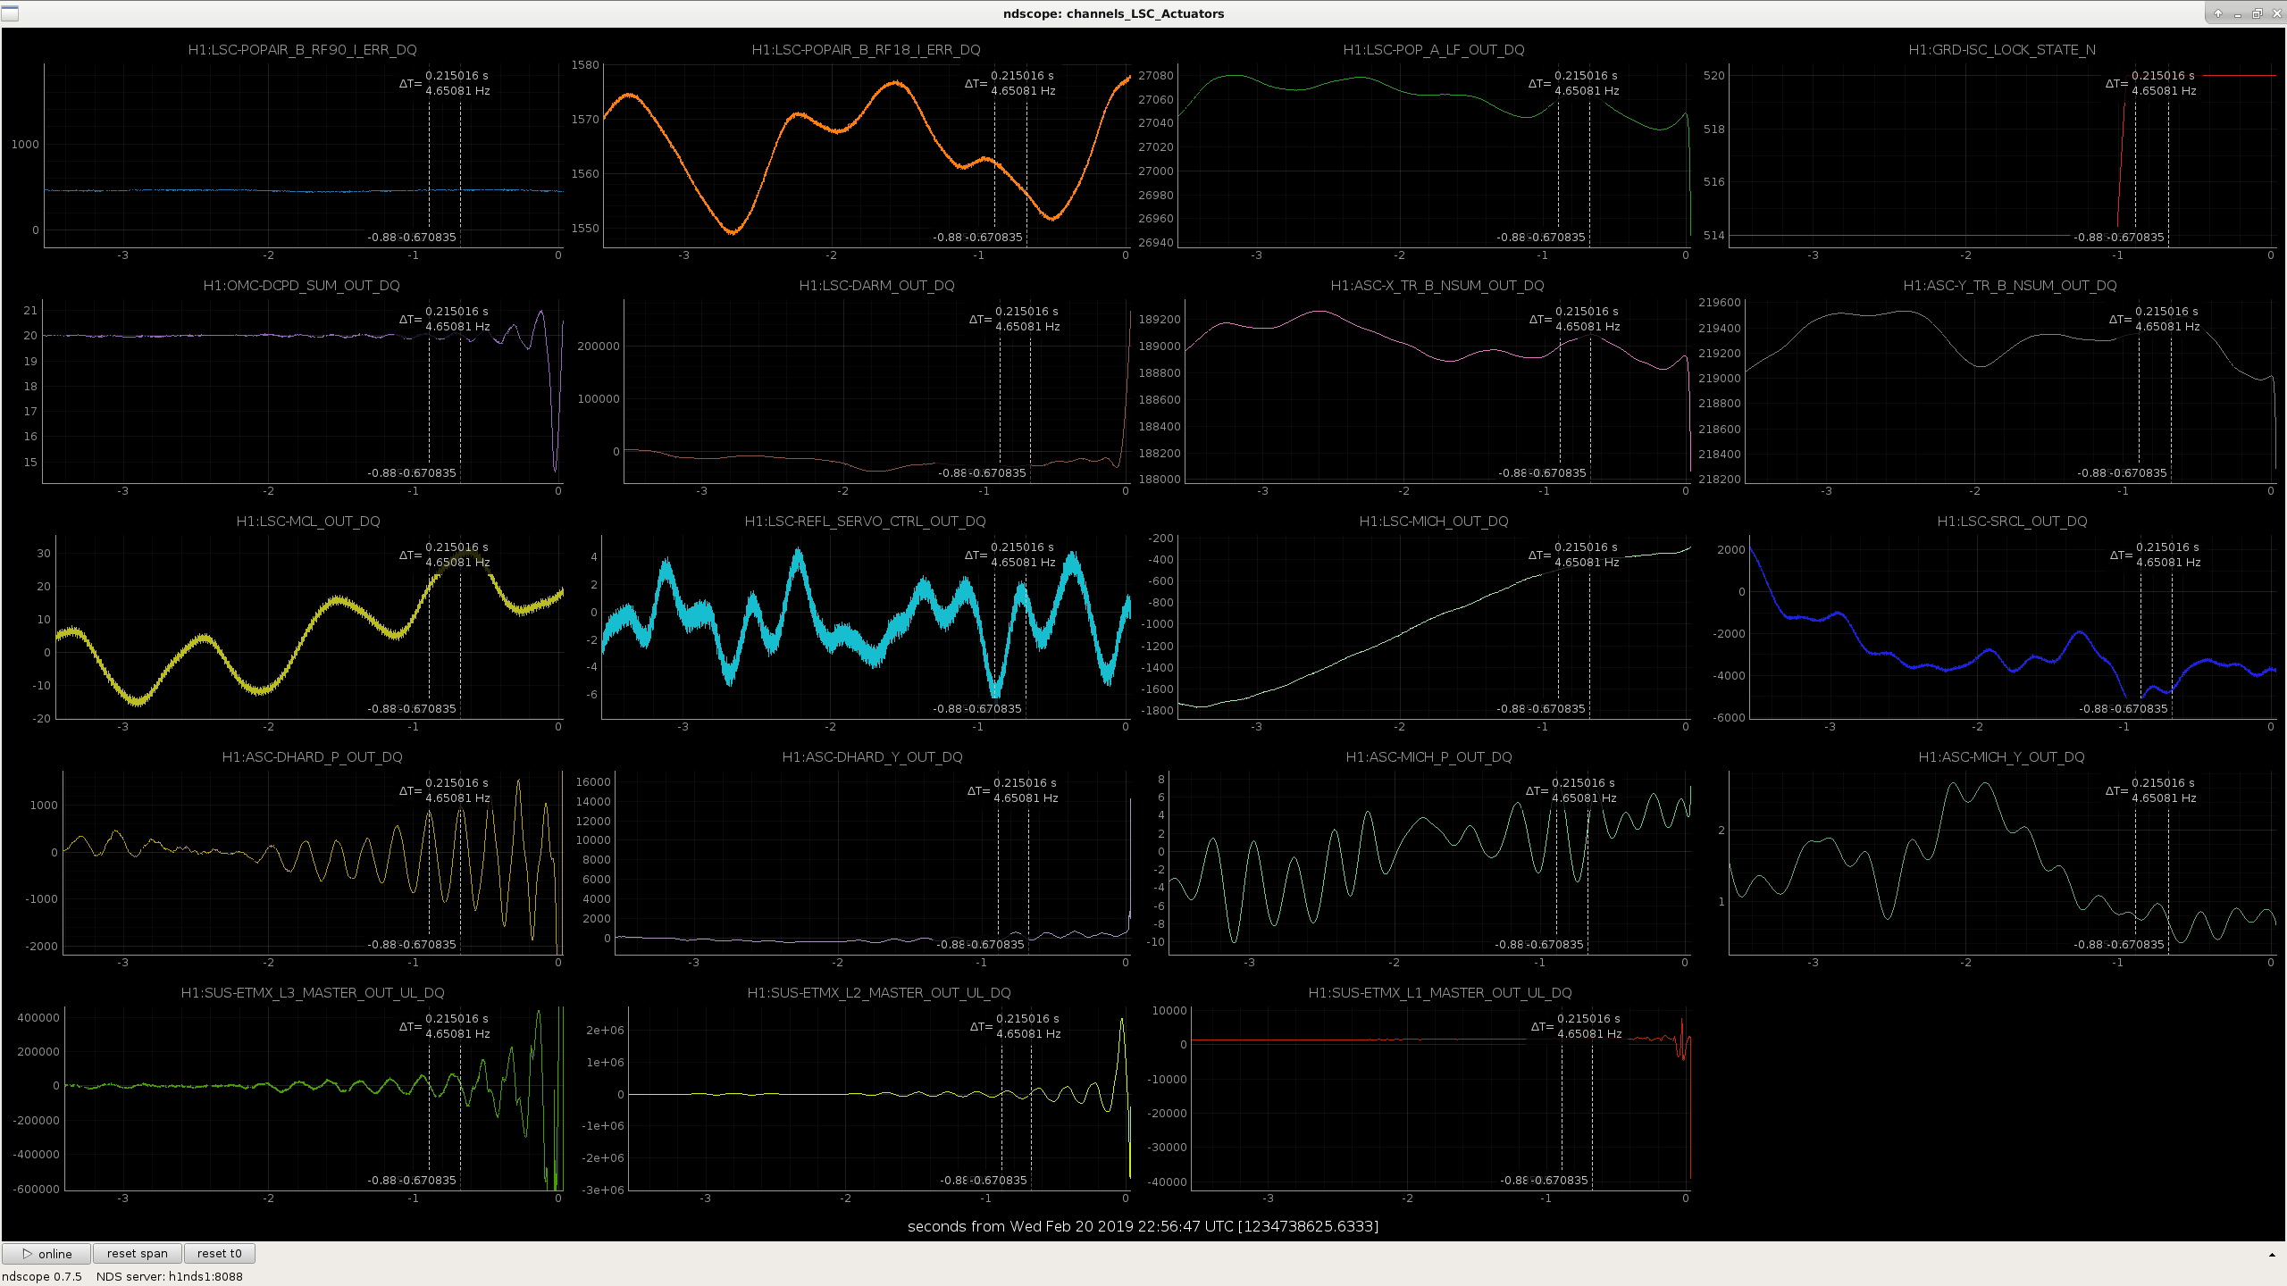Image resolution: width=2287 pixels, height=1286 pixels.
Task: Close the ndscope window
Action: click(2275, 13)
